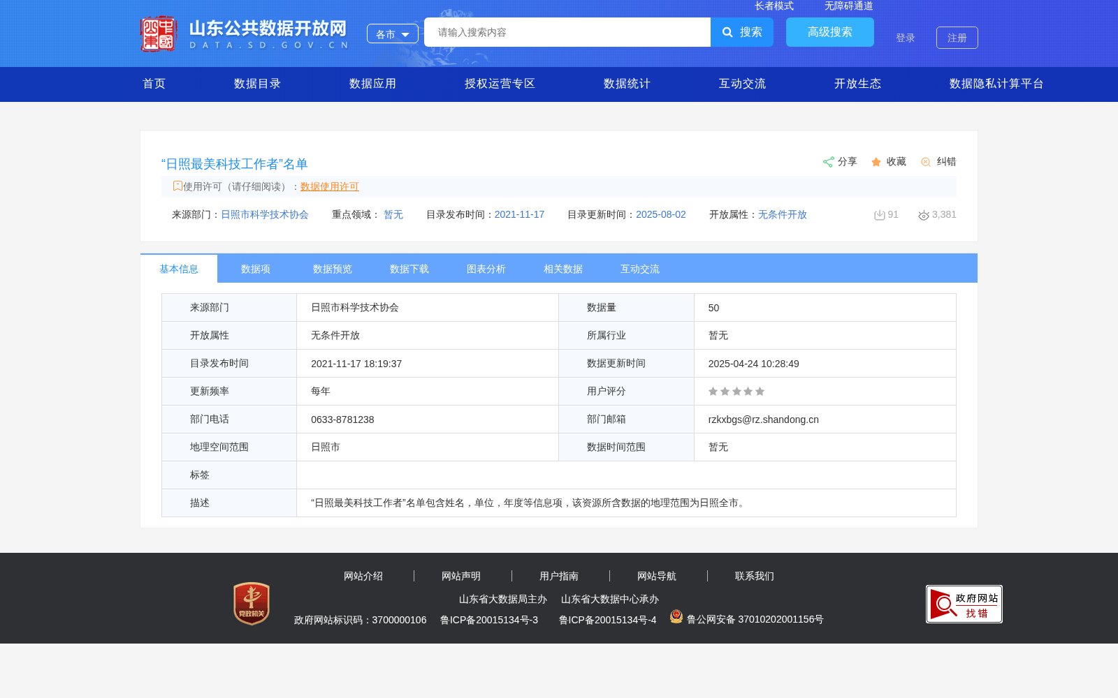
Task: Click the data quantity value 50
Action: (x=713, y=308)
